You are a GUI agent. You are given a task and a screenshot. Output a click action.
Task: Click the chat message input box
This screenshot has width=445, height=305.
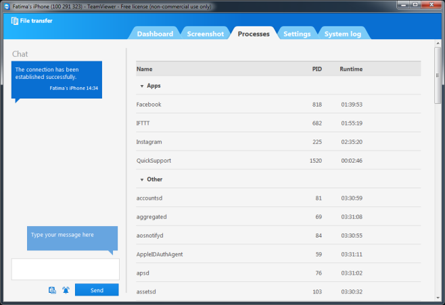point(66,269)
